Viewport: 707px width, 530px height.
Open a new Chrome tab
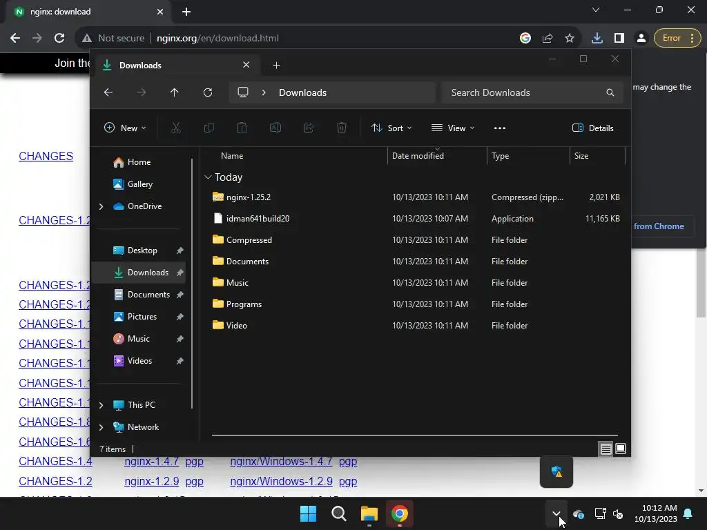click(186, 12)
